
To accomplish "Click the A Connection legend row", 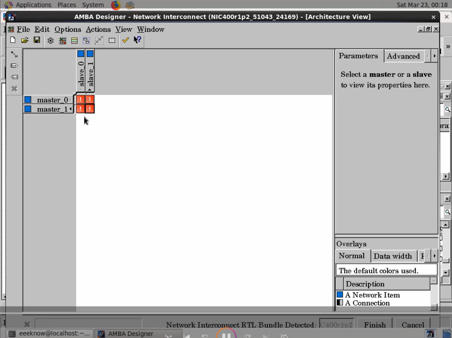I will (x=363, y=303).
